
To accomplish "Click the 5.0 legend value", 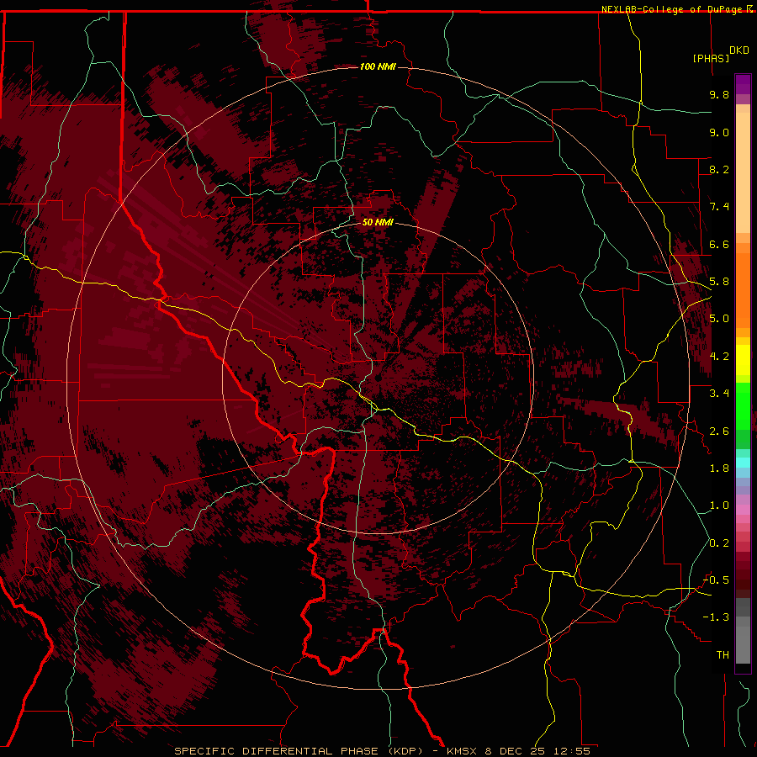I will click(719, 319).
